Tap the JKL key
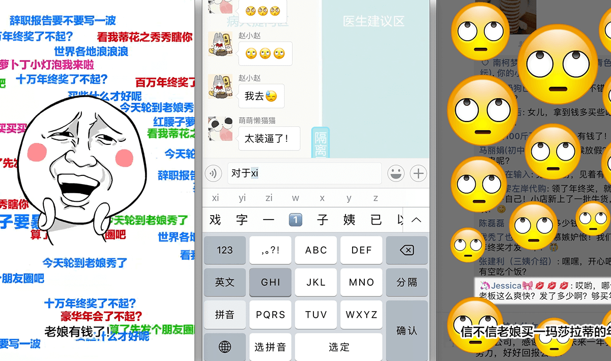The height and width of the screenshot is (361, 611). [x=316, y=282]
